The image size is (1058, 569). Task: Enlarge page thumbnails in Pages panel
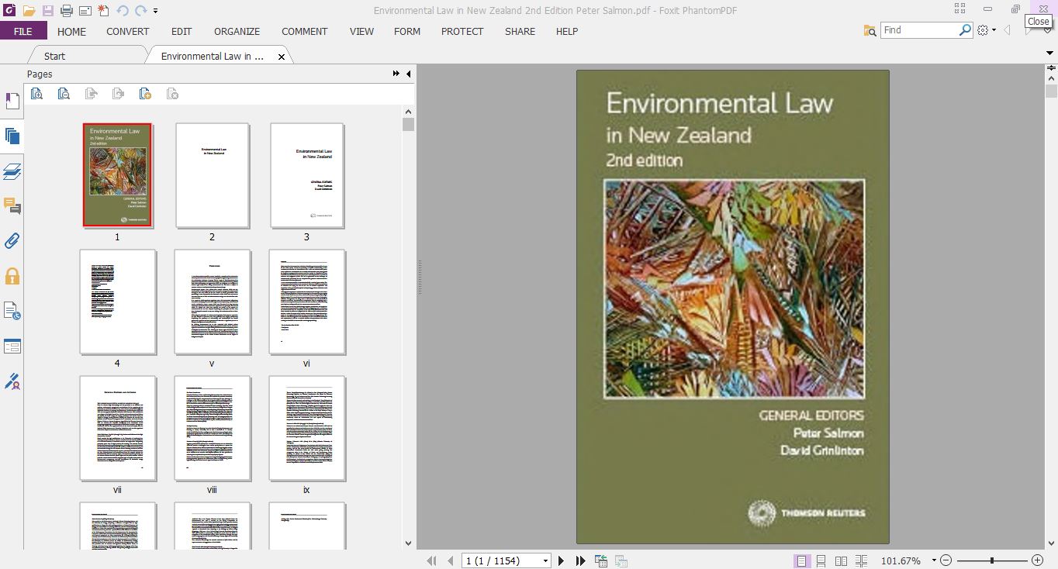tap(36, 94)
